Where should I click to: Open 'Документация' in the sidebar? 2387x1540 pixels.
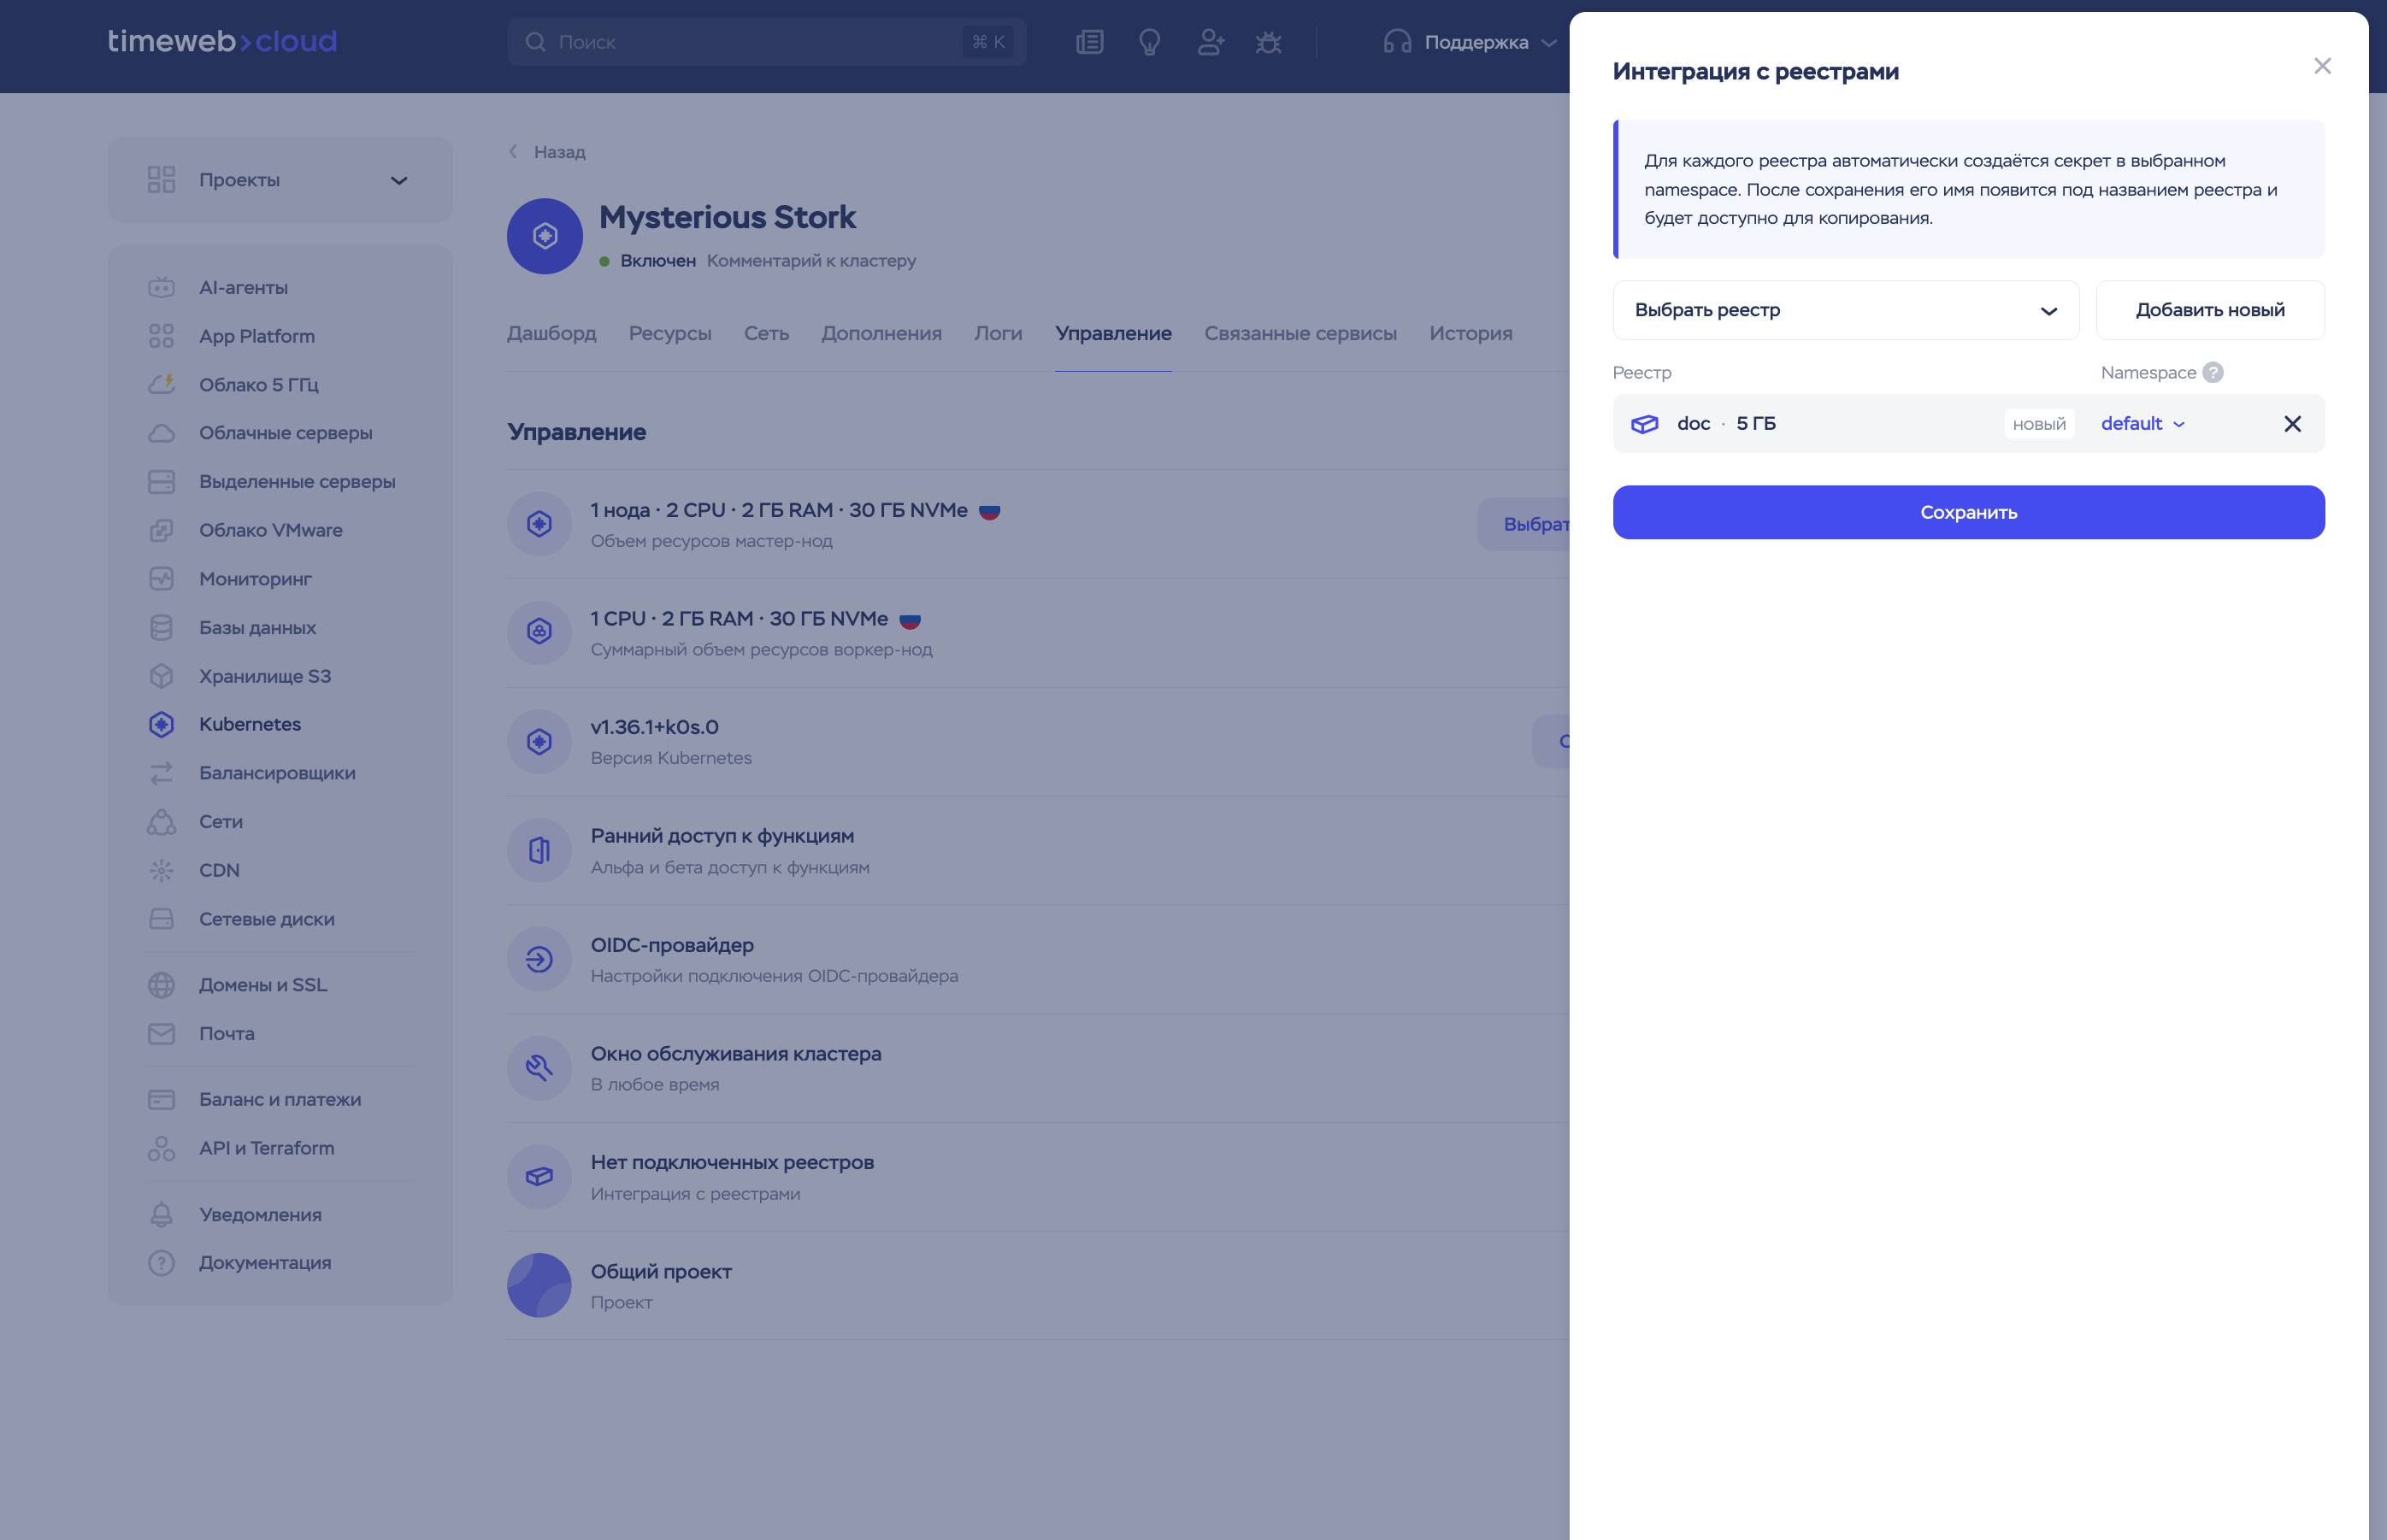[x=264, y=1263]
